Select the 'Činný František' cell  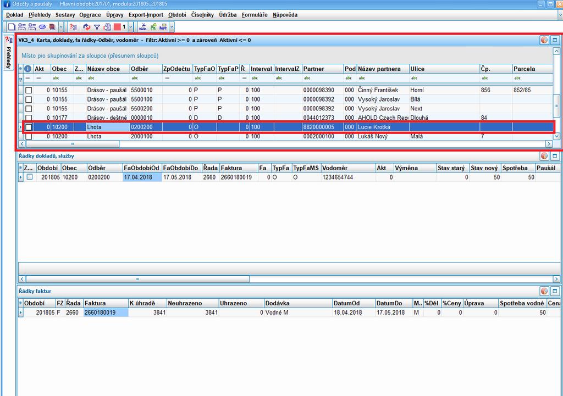click(383, 91)
